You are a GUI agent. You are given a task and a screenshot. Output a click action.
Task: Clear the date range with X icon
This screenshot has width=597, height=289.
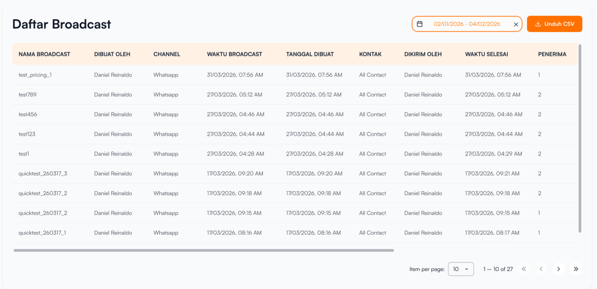(515, 24)
